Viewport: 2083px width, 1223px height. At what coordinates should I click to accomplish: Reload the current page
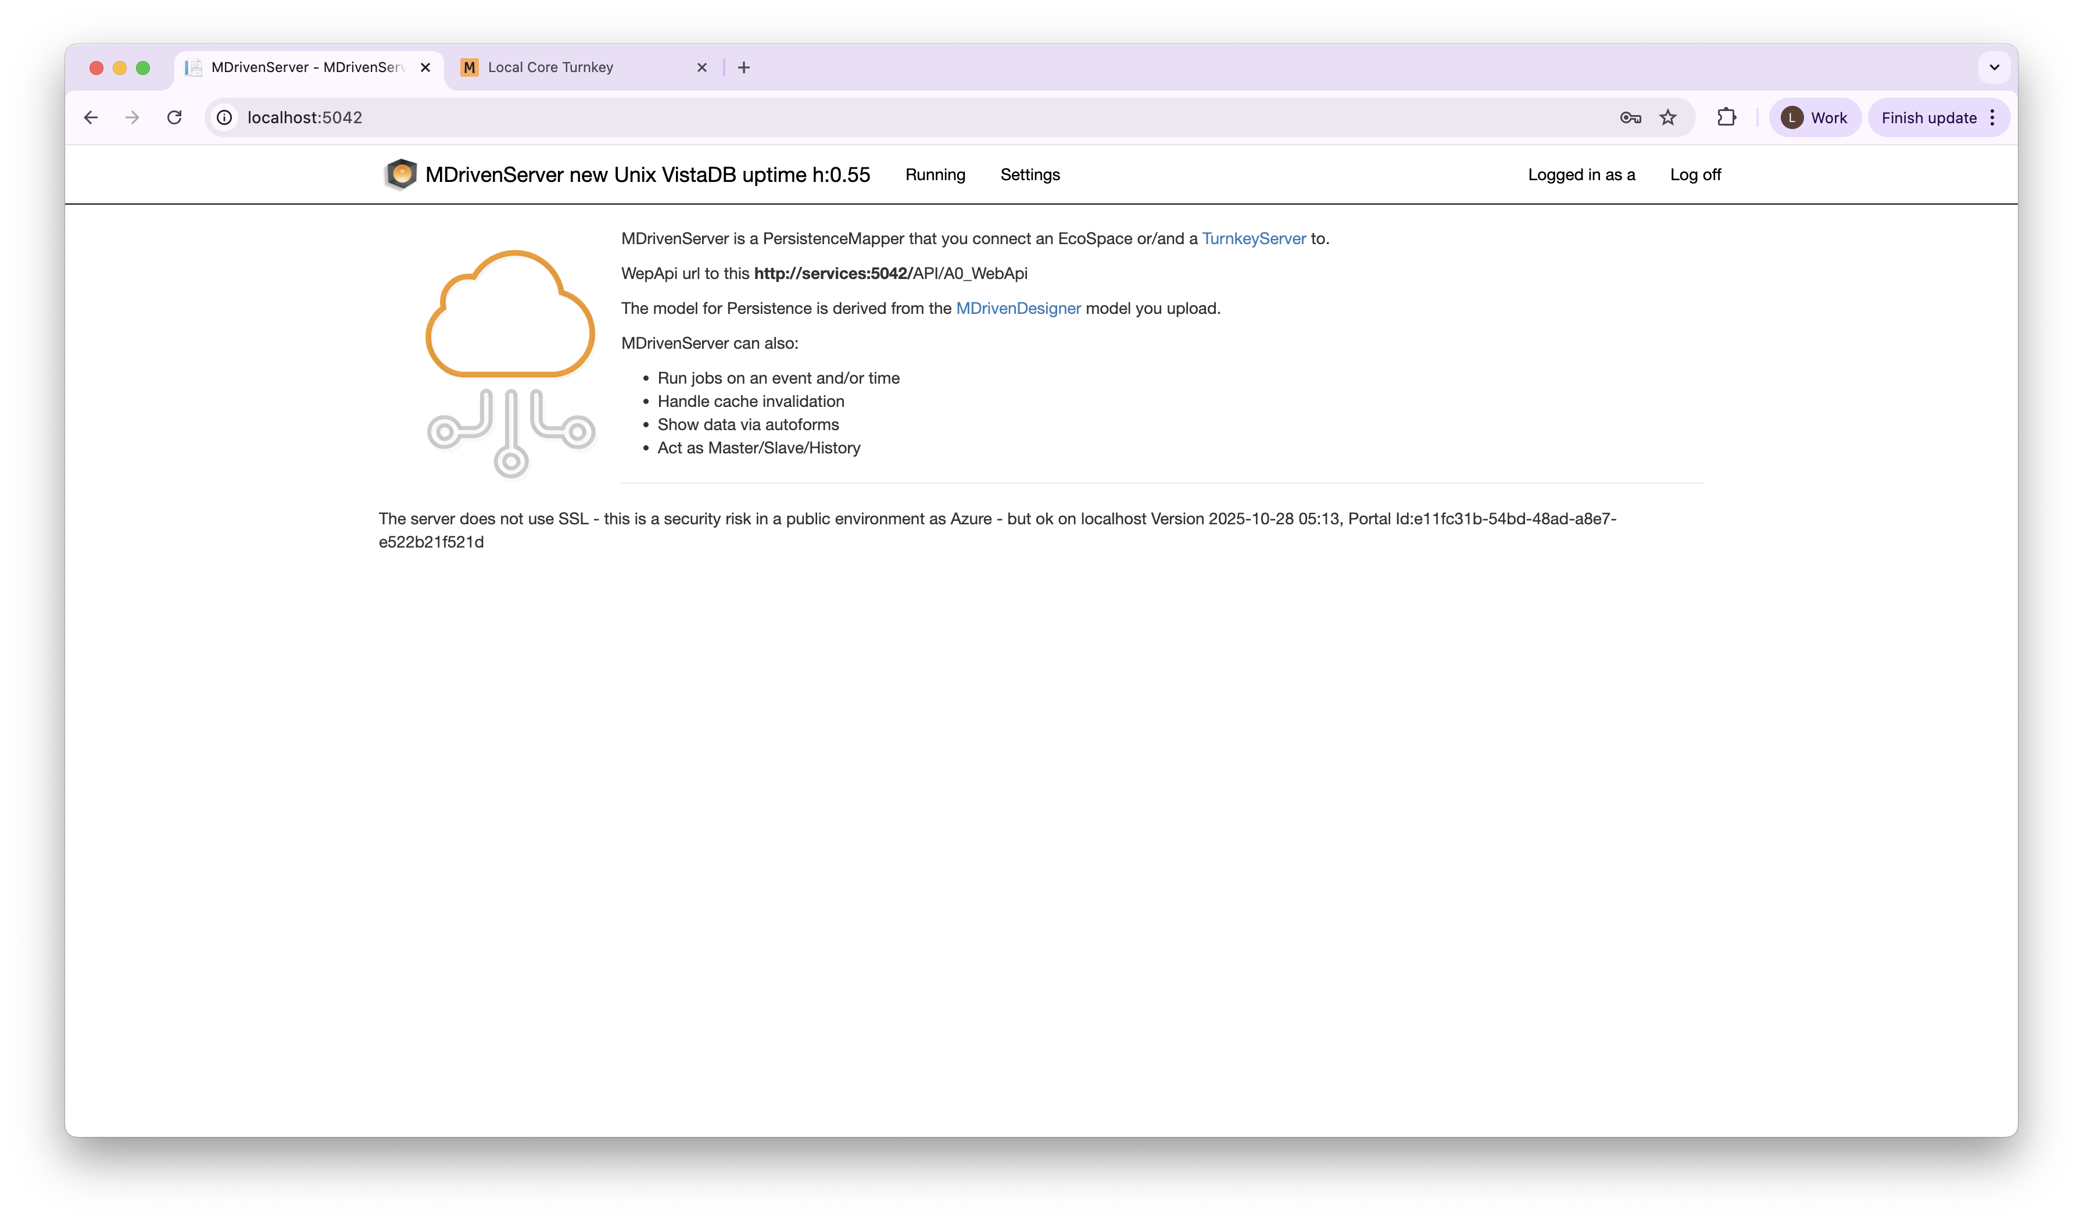[174, 117]
